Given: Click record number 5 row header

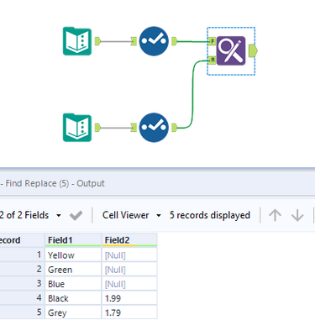Looking at the screenshot, I should pos(22,312).
